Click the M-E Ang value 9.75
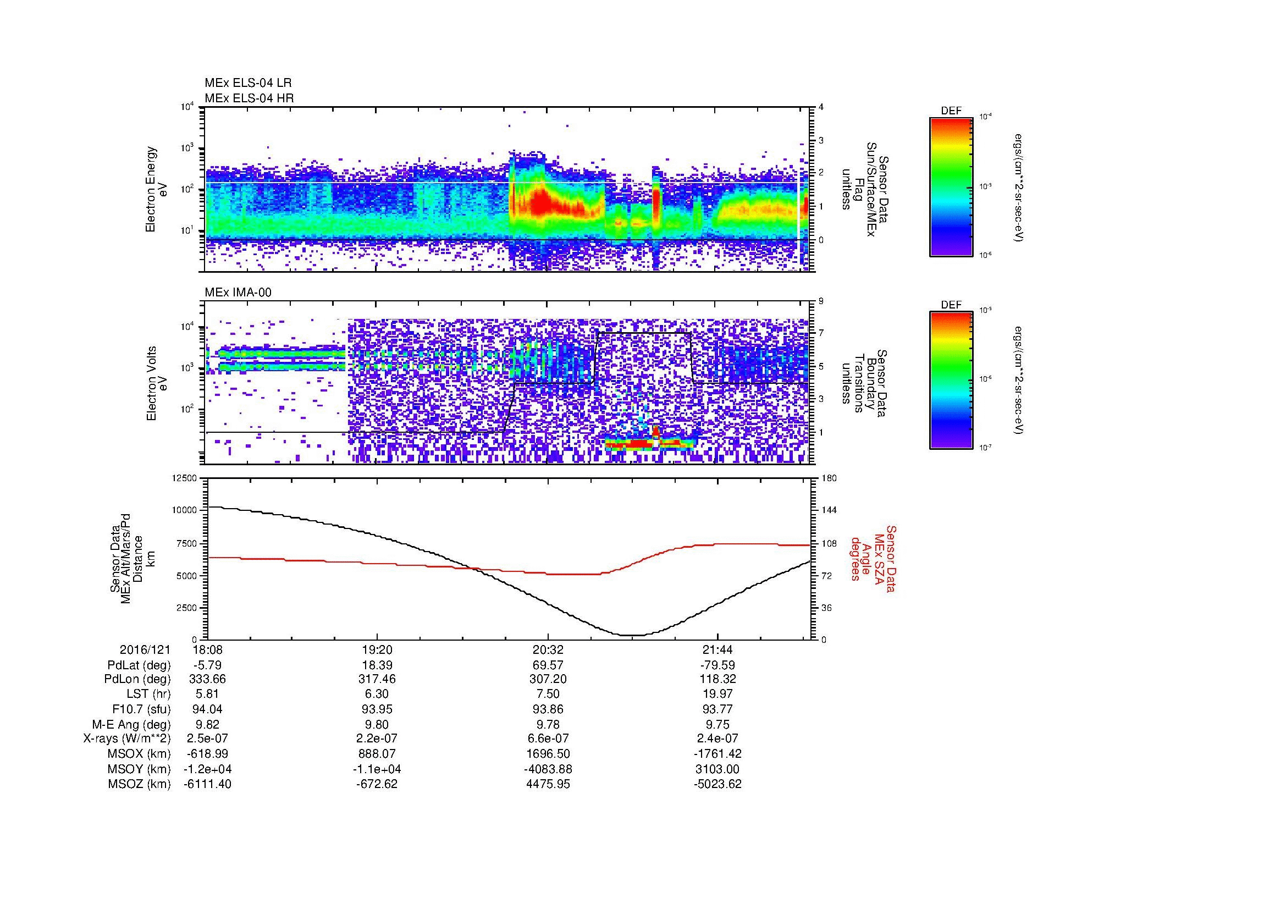 tap(718, 724)
